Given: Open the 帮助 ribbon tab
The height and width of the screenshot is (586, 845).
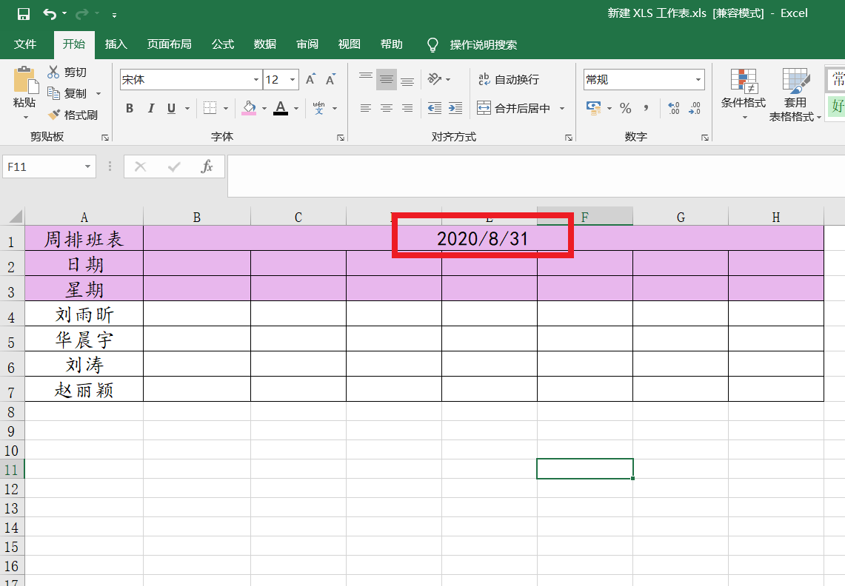Looking at the screenshot, I should tap(391, 44).
